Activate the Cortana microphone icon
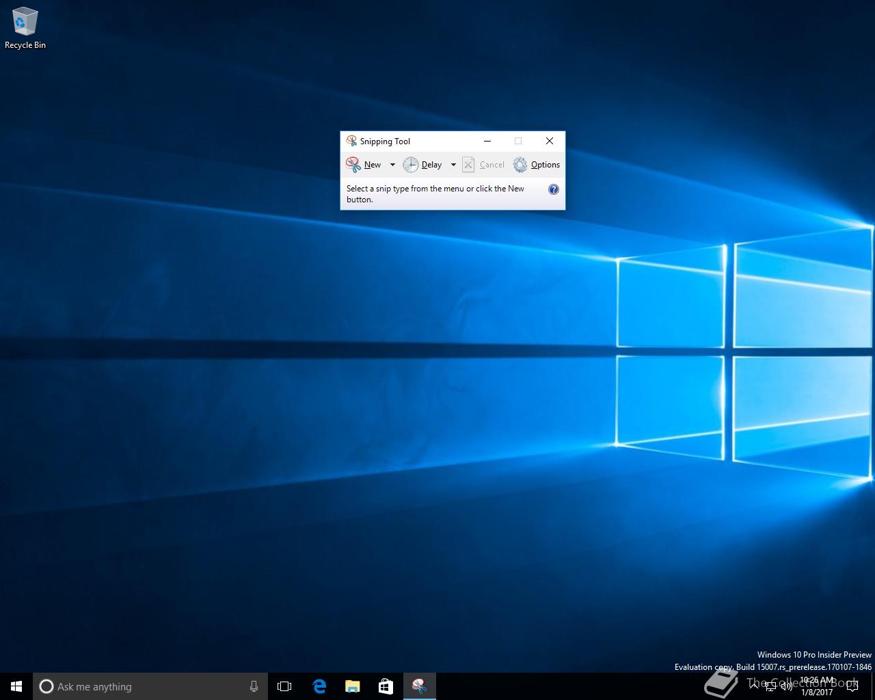Image resolution: width=875 pixels, height=700 pixels. click(254, 686)
